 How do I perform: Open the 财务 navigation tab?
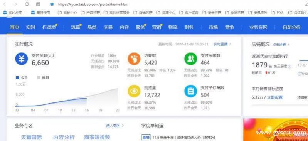[x=189, y=27]
